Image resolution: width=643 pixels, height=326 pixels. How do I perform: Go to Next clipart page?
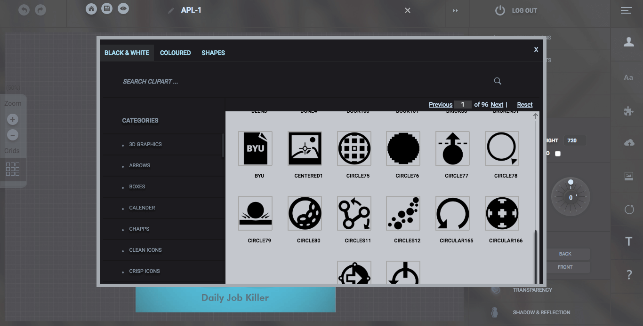[497, 105]
